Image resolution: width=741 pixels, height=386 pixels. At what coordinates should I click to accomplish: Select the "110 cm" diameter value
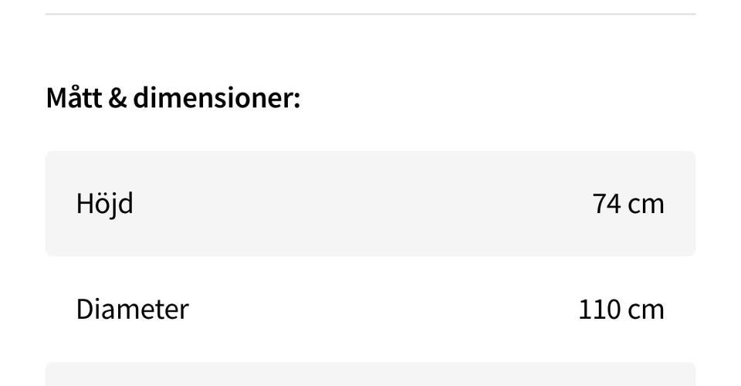coord(621,310)
